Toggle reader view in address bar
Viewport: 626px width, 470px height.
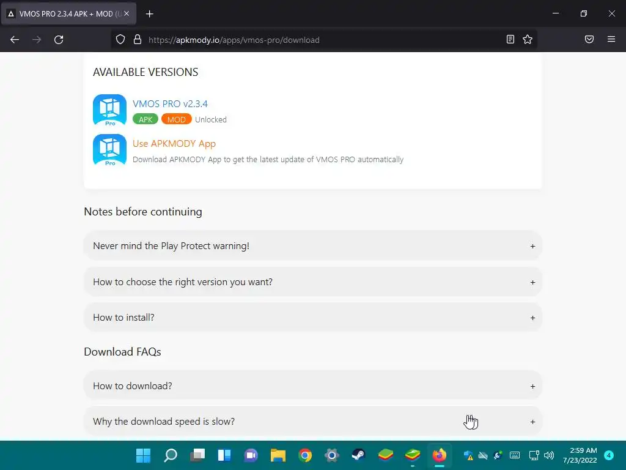click(510, 39)
